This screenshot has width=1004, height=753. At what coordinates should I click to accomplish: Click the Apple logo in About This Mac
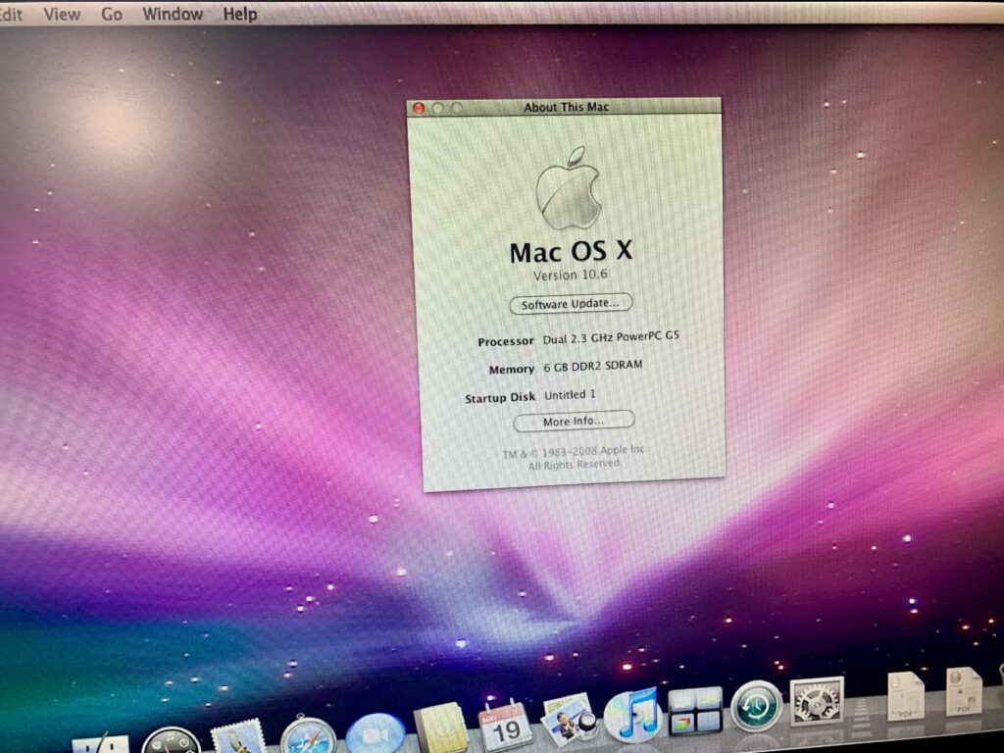click(569, 187)
